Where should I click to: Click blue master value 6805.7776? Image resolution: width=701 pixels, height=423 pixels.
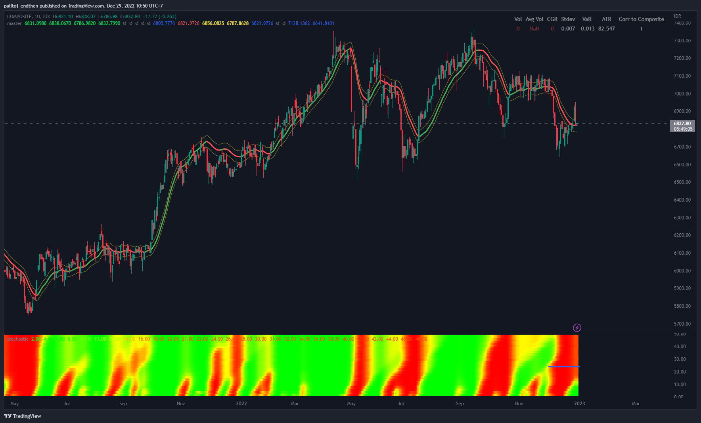[164, 23]
